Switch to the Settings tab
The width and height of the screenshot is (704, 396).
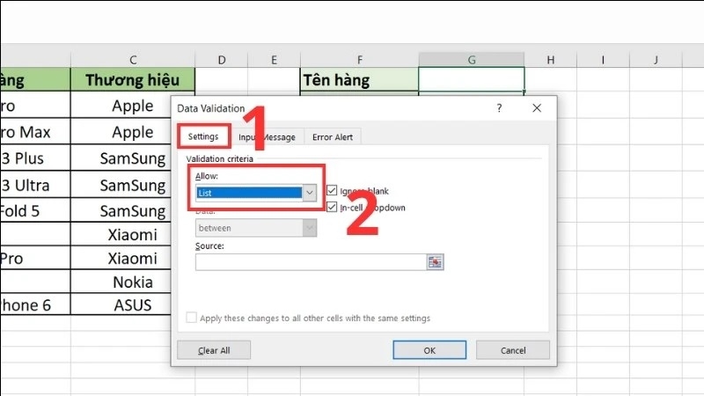click(x=203, y=136)
